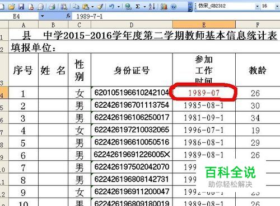Click the font size box 16
The image size is (280, 206).
pyautogui.click(x=268, y=6)
